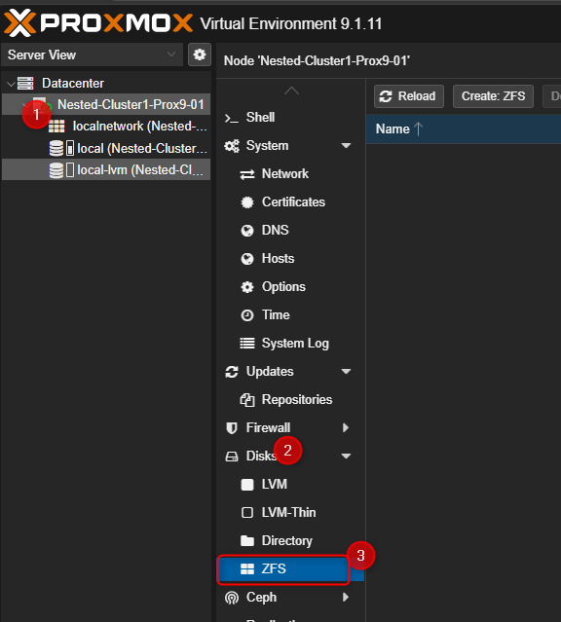The width and height of the screenshot is (561, 622).
Task: Collapse the System section arrow
Action: (x=346, y=146)
